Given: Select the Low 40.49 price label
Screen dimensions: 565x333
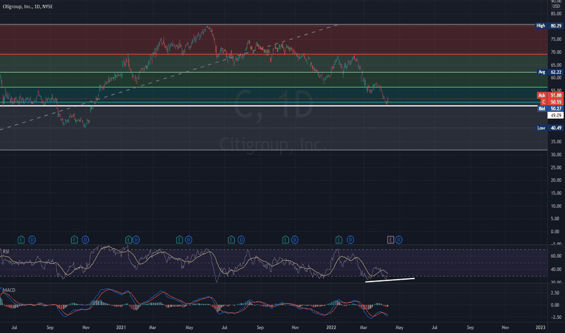Looking at the screenshot, I should [549, 128].
